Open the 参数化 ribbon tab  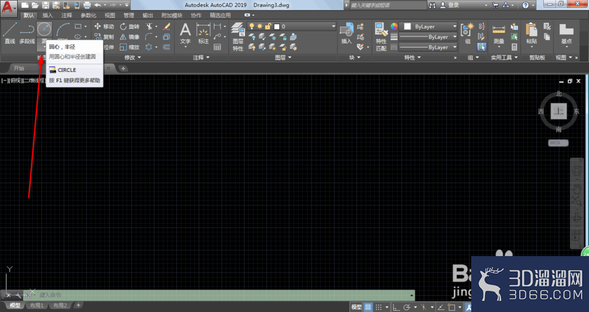point(88,15)
